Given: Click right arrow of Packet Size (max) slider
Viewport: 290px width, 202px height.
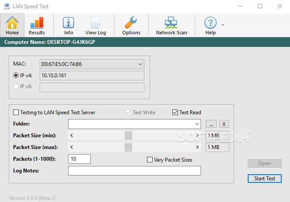Looking at the screenshot, I should (198, 147).
